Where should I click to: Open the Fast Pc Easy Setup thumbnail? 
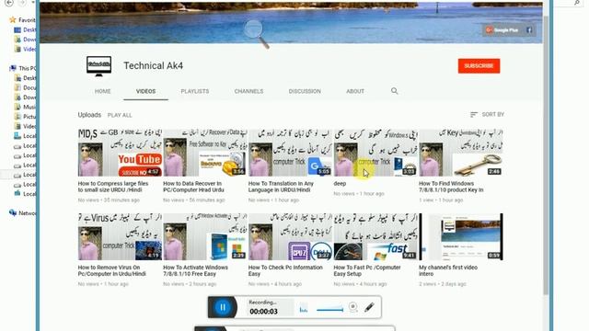click(375, 237)
